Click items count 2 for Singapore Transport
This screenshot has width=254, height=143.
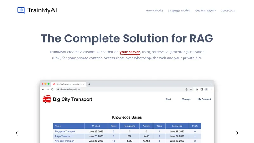pos(114,131)
